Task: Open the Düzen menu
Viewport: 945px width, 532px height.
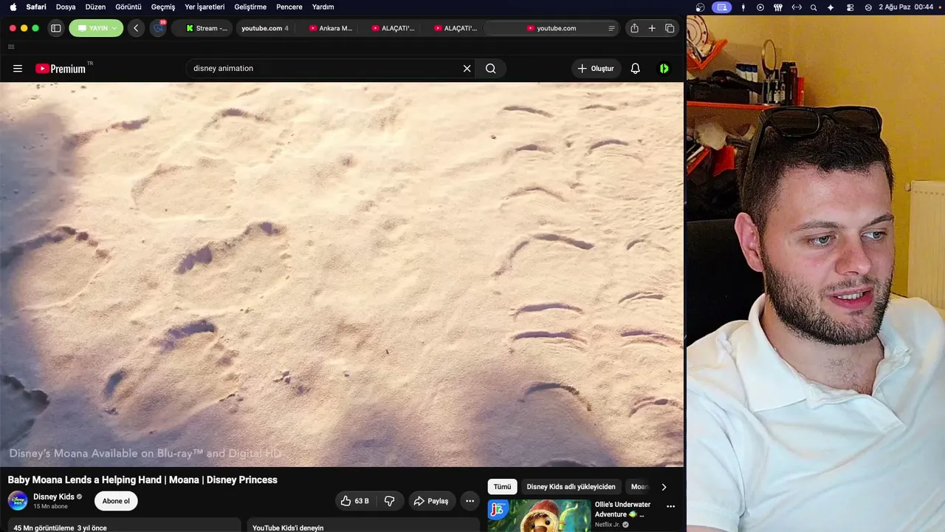Action: 95,7
